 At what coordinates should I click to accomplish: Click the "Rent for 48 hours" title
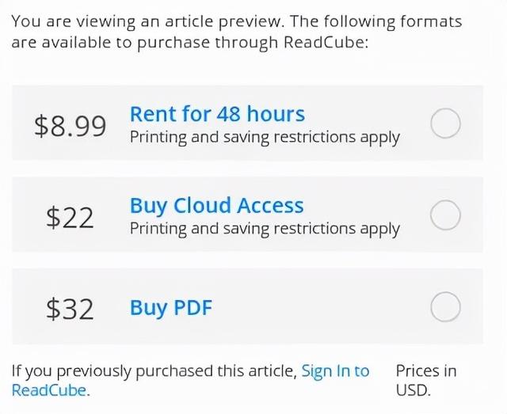(x=217, y=114)
